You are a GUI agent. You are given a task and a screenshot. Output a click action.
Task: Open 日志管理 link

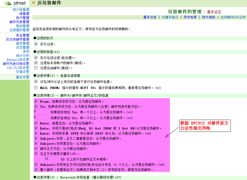23,47
